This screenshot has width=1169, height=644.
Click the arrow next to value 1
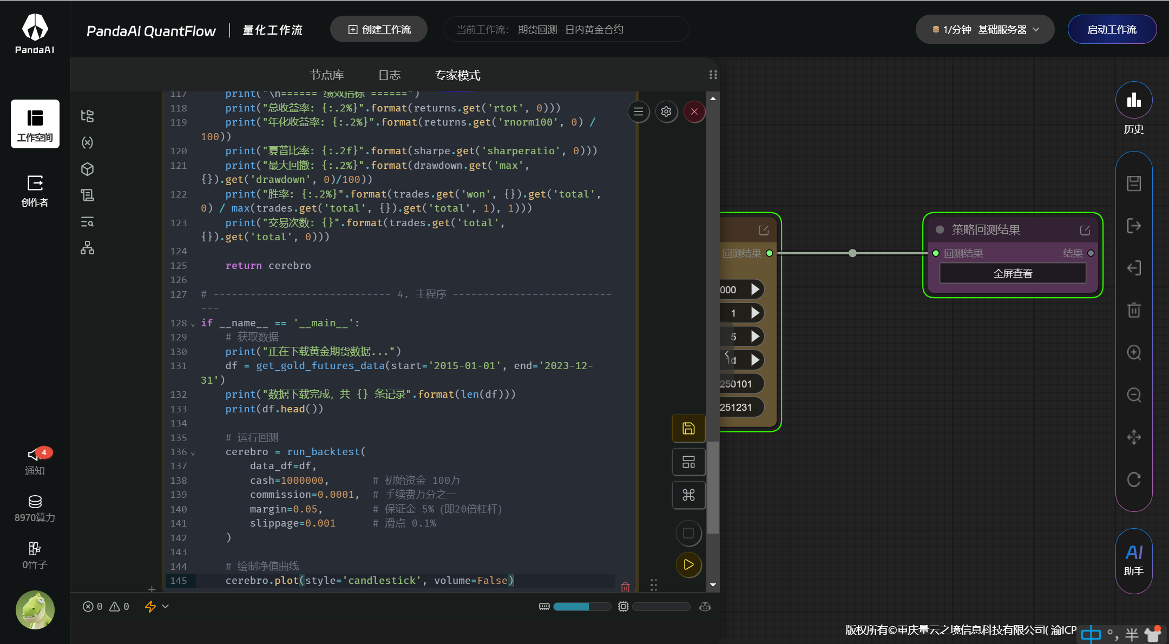pyautogui.click(x=756, y=313)
